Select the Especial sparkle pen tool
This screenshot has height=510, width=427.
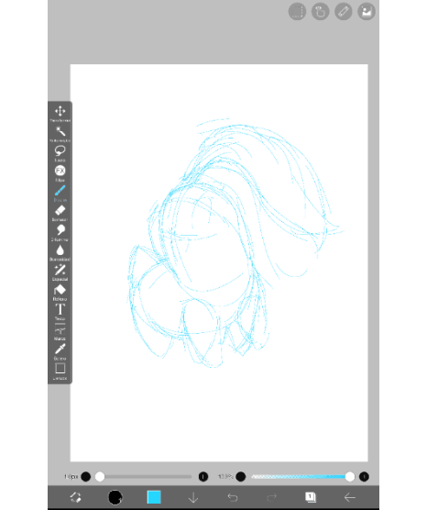(x=60, y=272)
